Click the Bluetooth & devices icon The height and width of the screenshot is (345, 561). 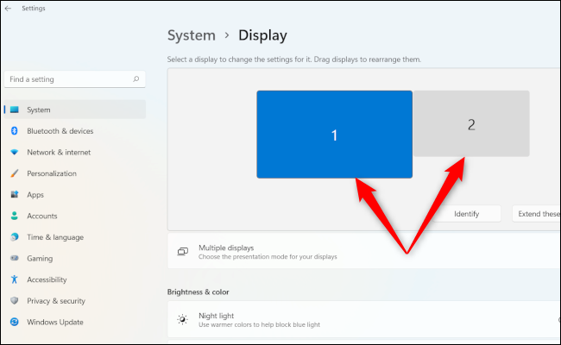click(x=15, y=131)
